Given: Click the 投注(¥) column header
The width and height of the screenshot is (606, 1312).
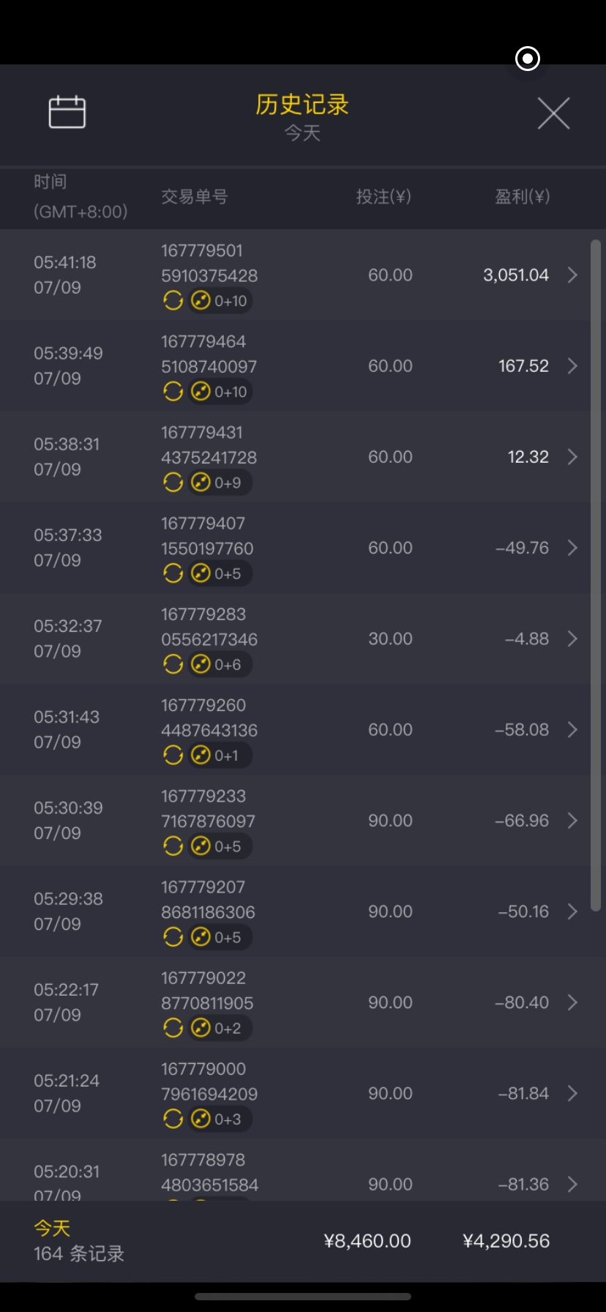Looking at the screenshot, I should 384,196.
